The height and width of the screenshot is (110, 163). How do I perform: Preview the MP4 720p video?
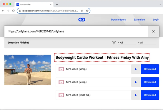tap(136, 69)
